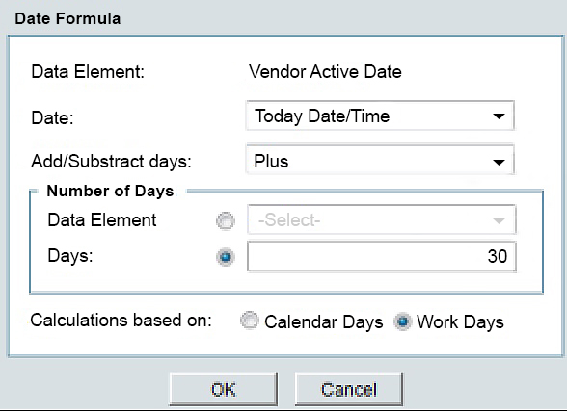Click OK to confirm the date formula

click(x=223, y=390)
